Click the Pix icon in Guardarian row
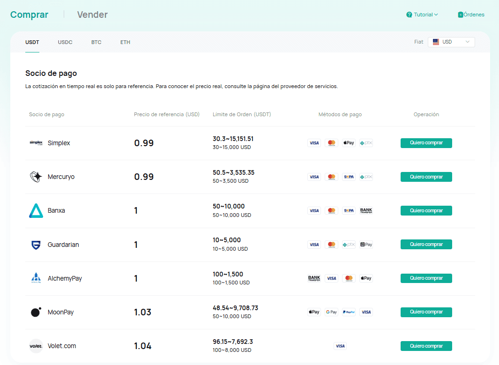Screen dimensions: 499x365 [x=349, y=245]
